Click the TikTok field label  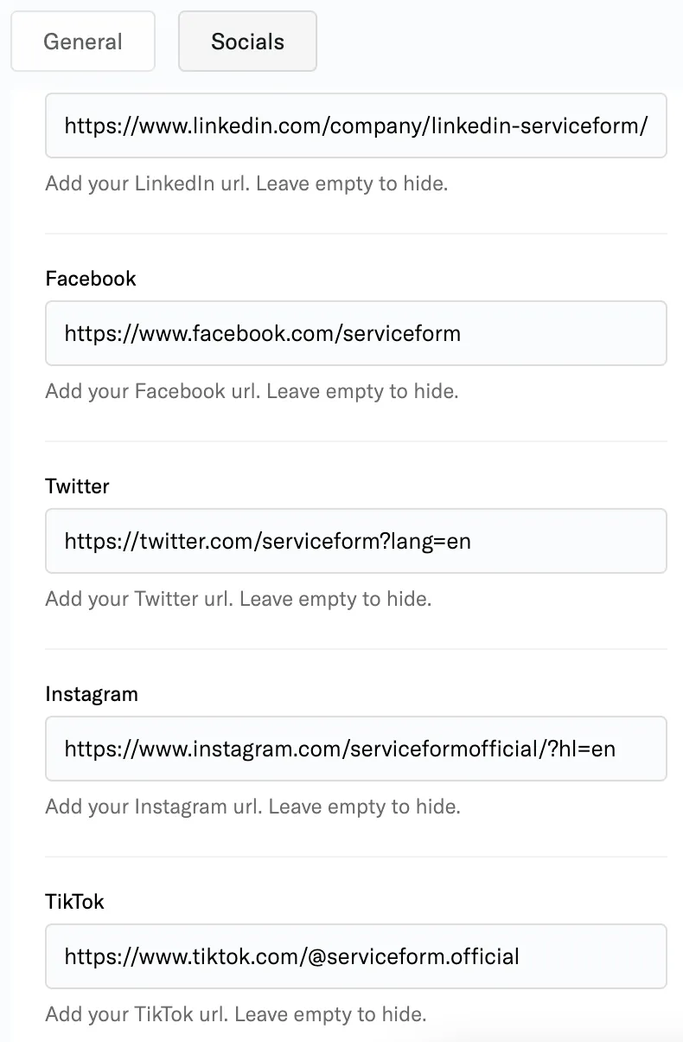[74, 902]
